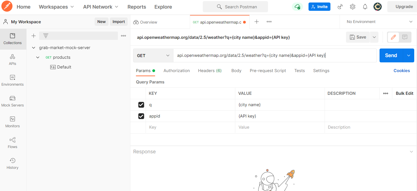Open the capture requests satellite icon
The height and width of the screenshot is (191, 417).
(340, 7)
